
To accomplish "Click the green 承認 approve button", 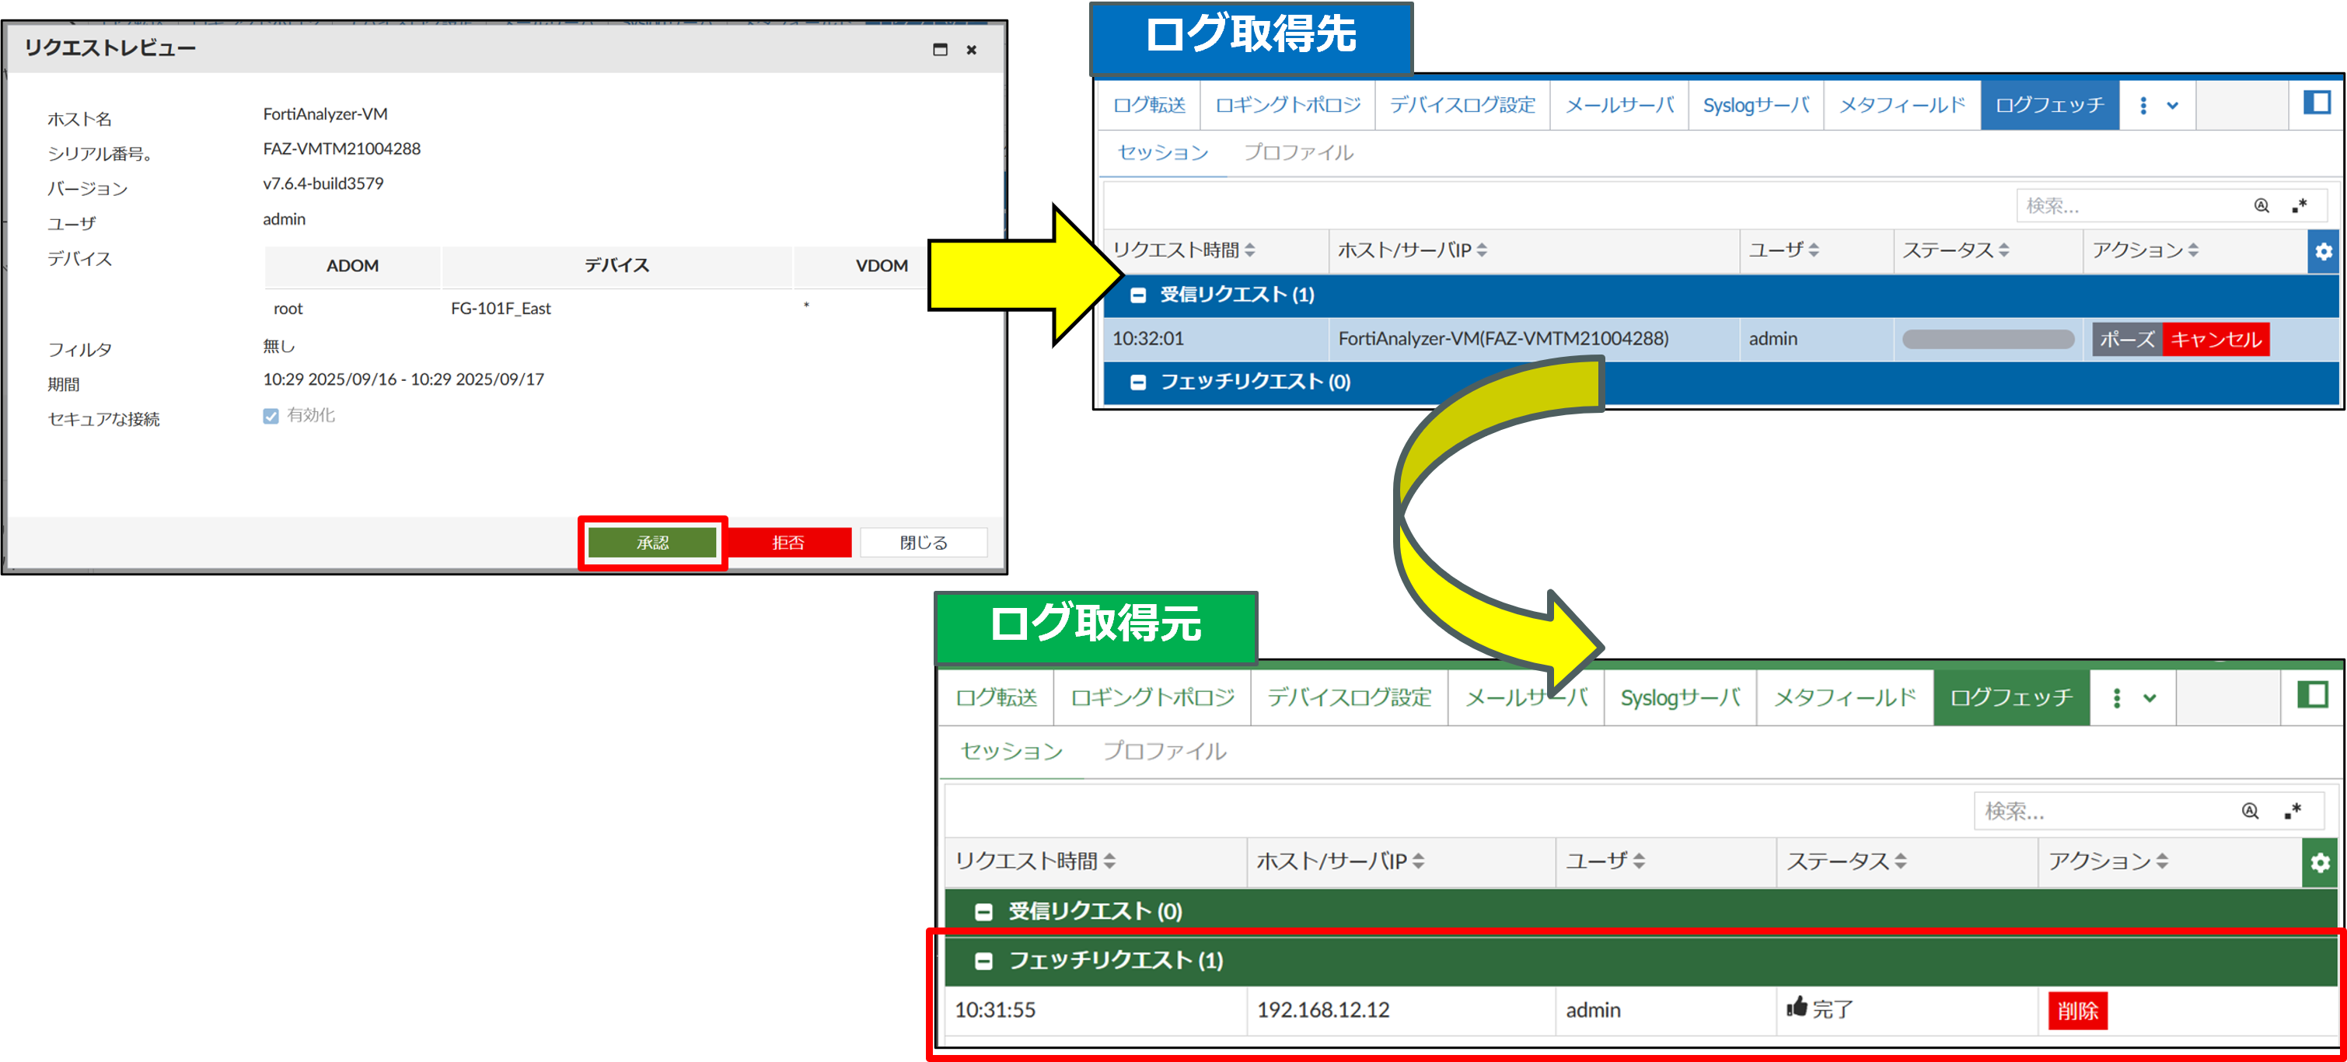I will [x=652, y=543].
